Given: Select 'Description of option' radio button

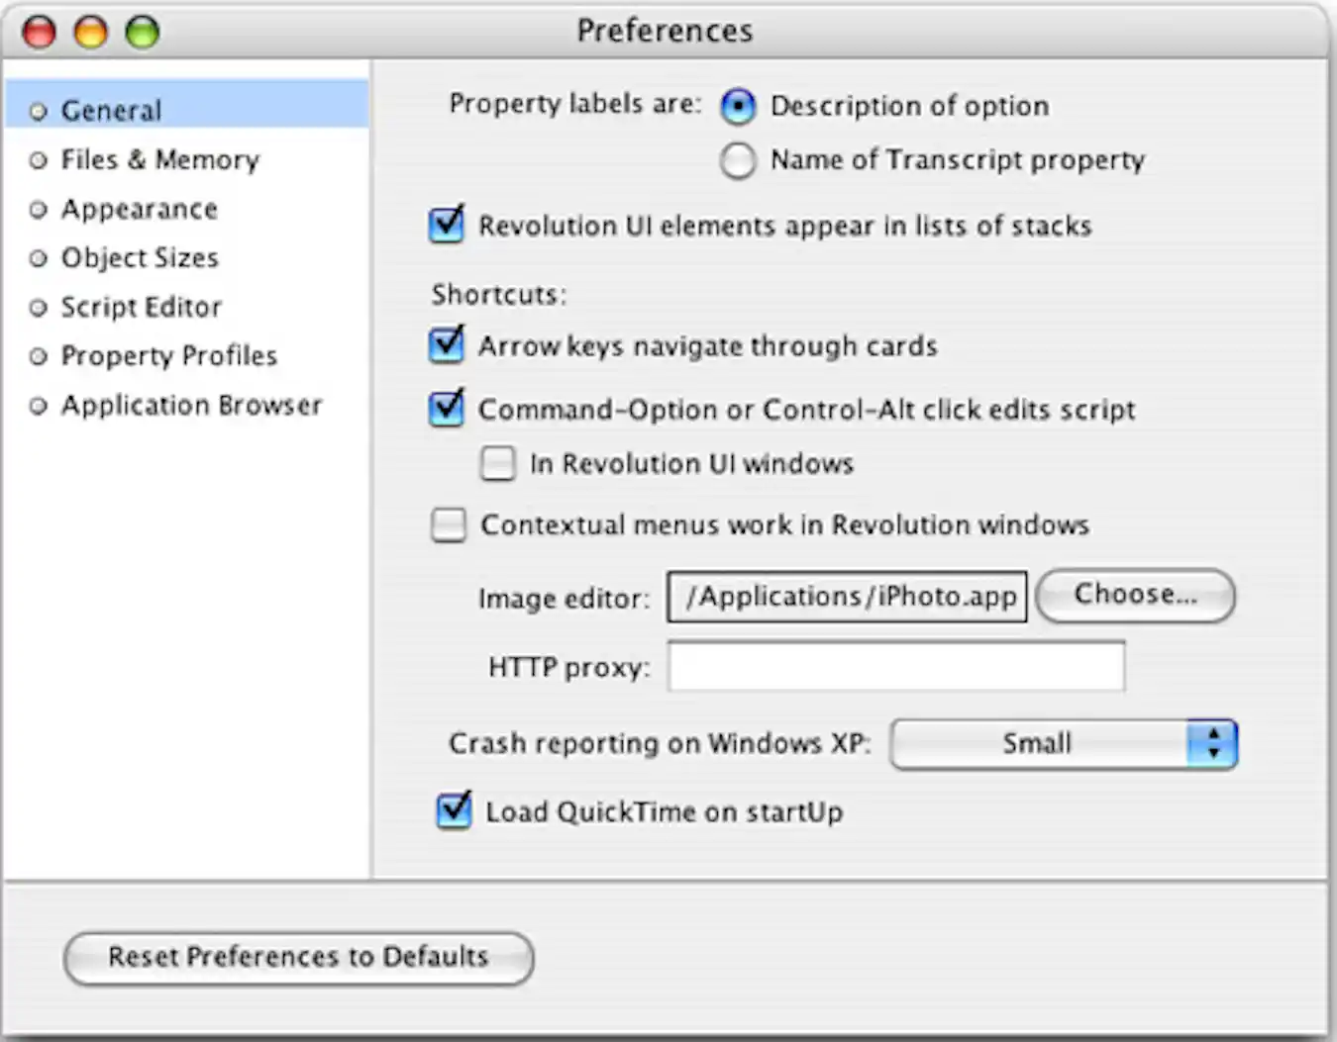Looking at the screenshot, I should click(x=739, y=106).
